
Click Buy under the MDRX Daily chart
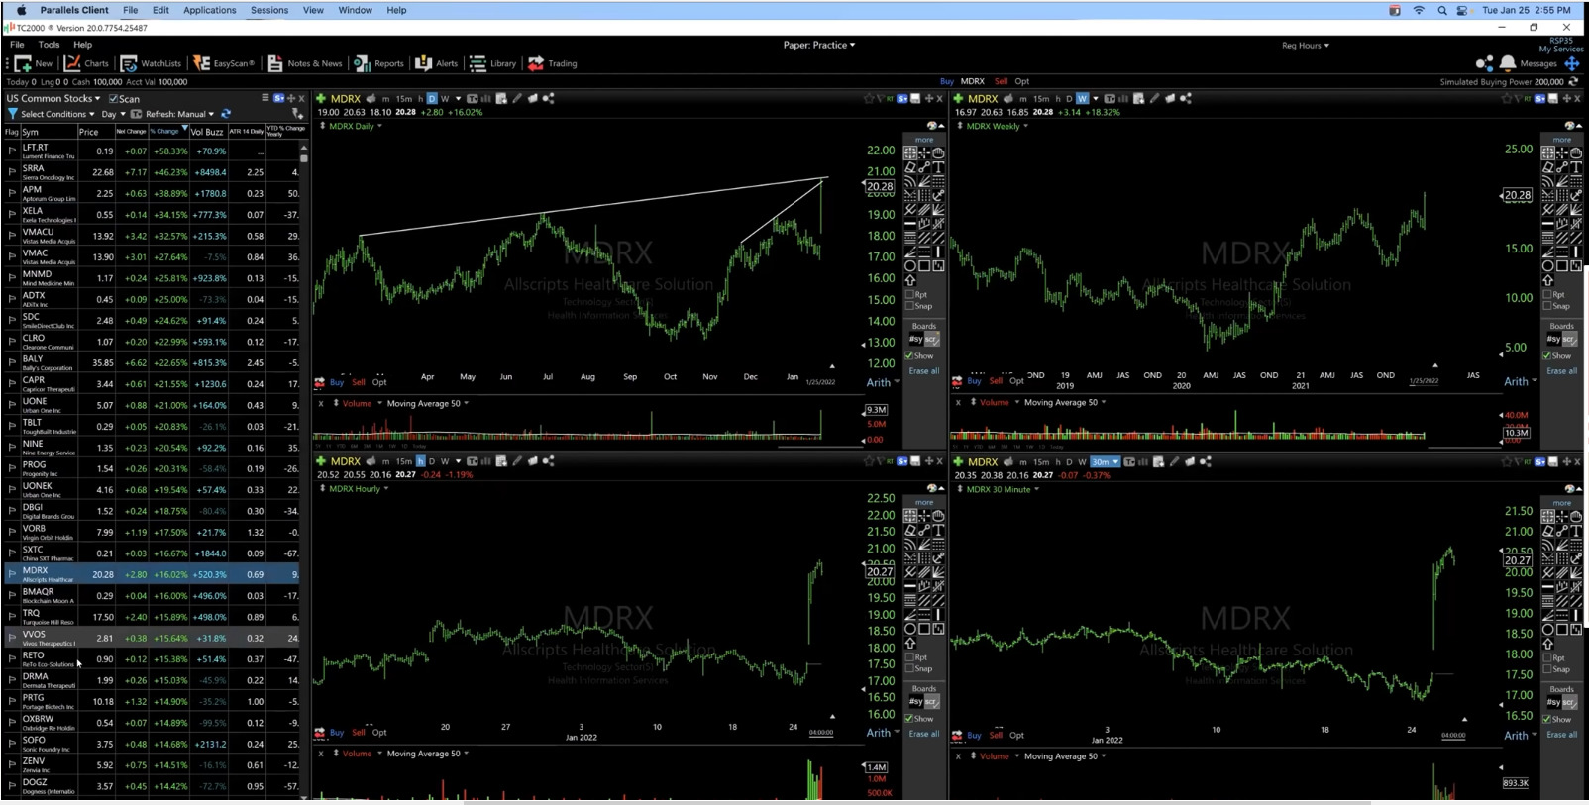pos(337,382)
